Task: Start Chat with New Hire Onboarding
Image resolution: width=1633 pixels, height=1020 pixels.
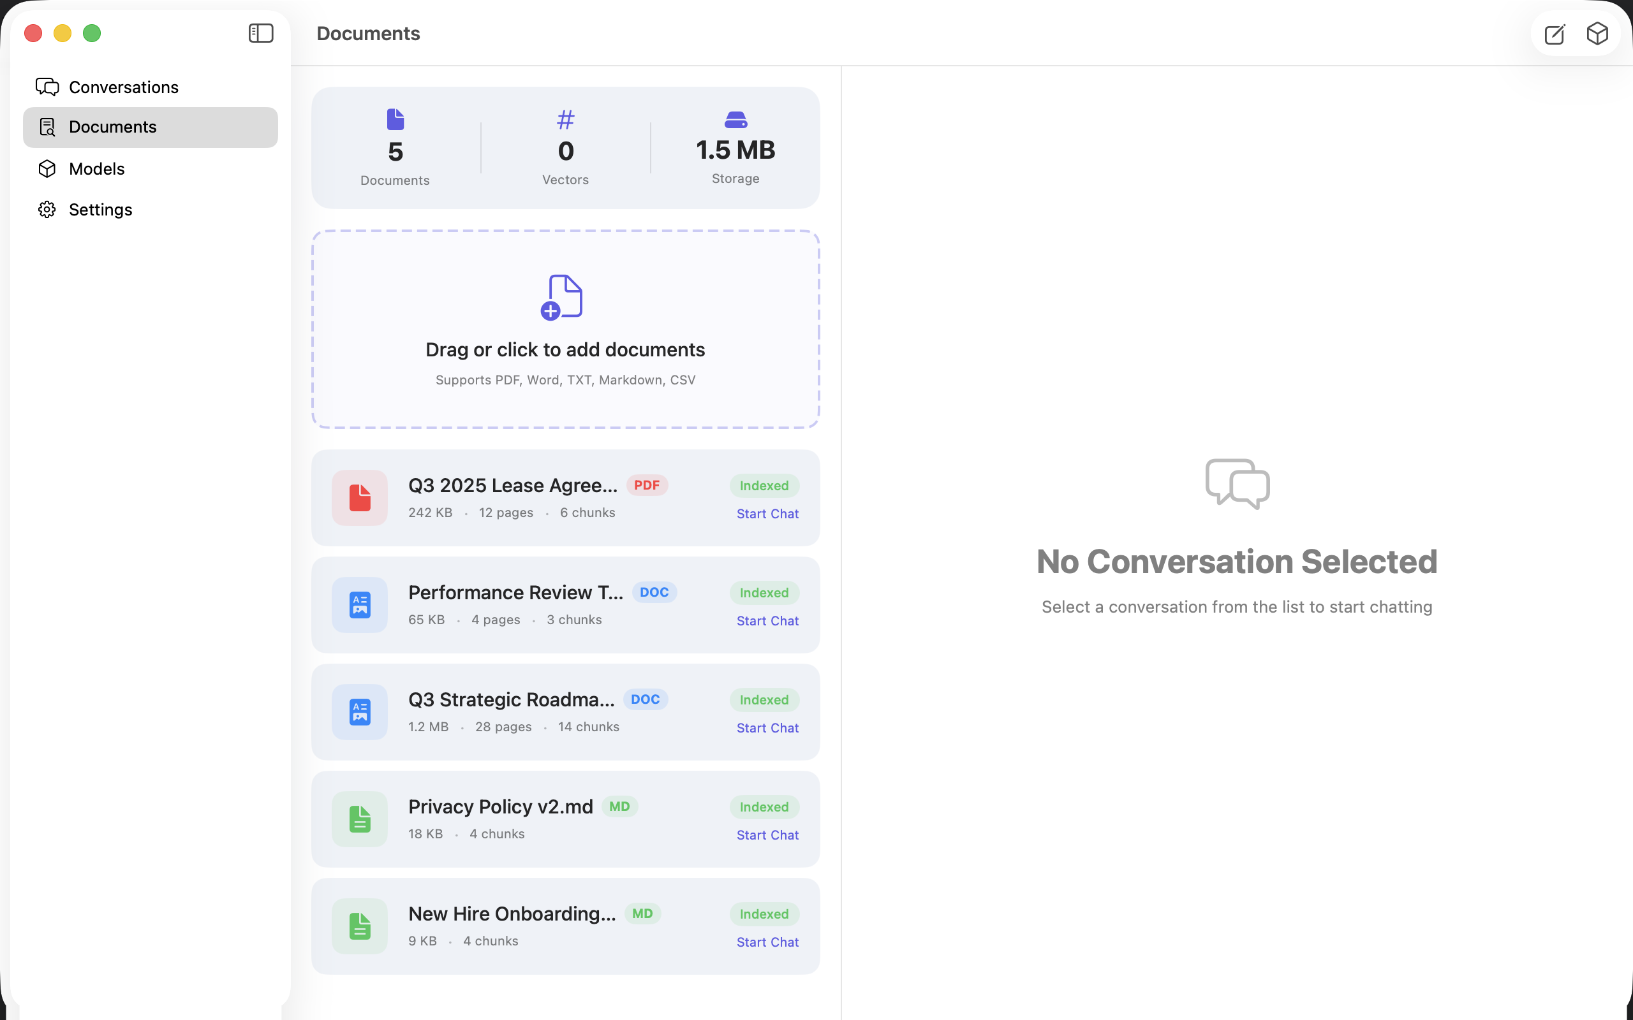Action: coord(767,942)
